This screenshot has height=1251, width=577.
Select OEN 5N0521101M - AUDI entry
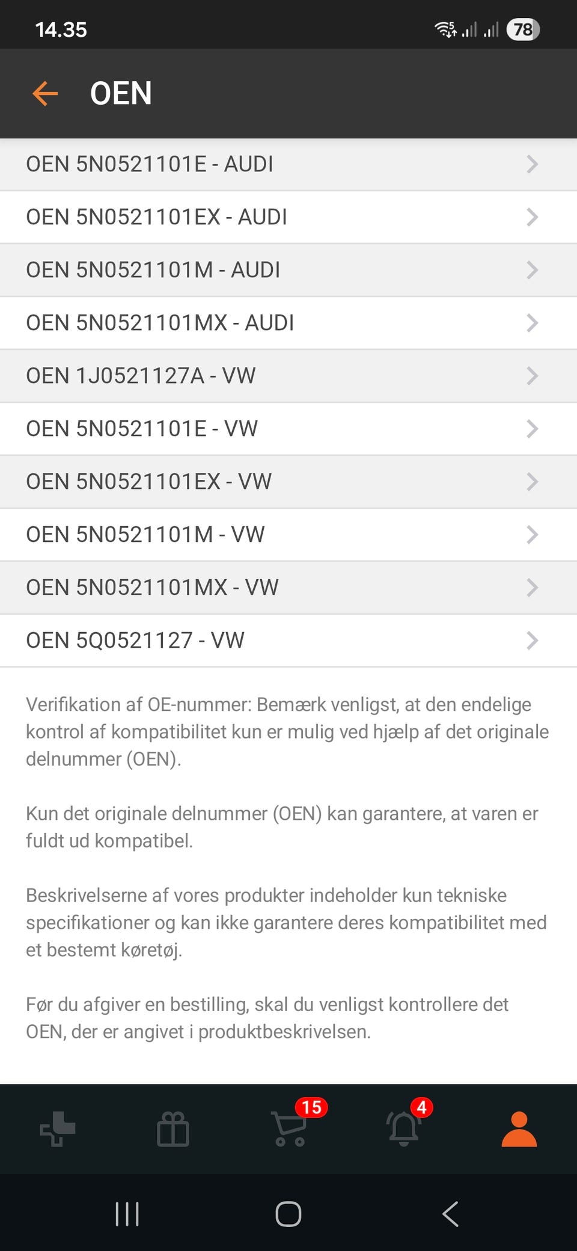[x=153, y=270]
